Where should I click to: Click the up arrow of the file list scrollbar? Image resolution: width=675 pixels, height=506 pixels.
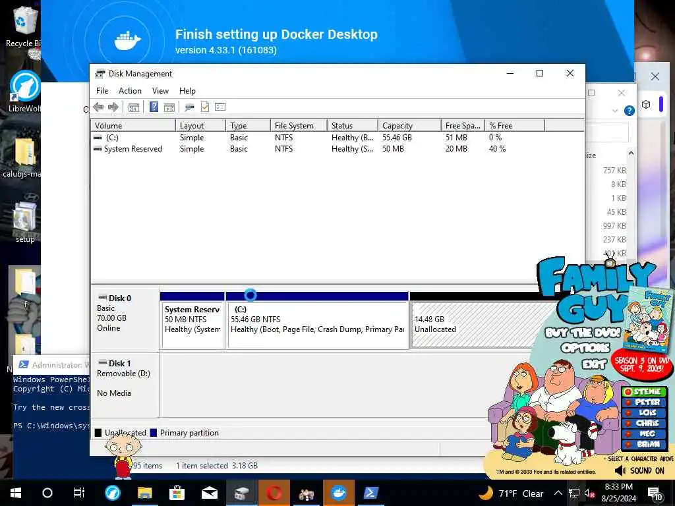pos(631,153)
